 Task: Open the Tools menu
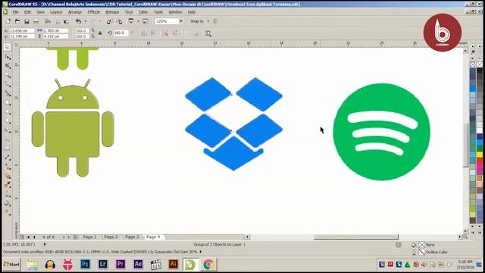(x=158, y=12)
